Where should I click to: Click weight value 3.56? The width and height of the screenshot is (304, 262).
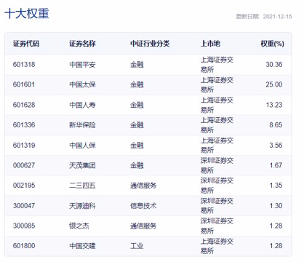(276, 146)
